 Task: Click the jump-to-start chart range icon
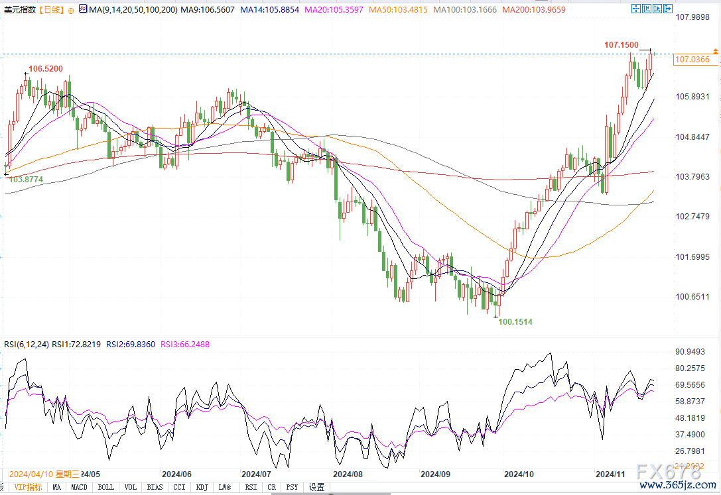point(647,9)
